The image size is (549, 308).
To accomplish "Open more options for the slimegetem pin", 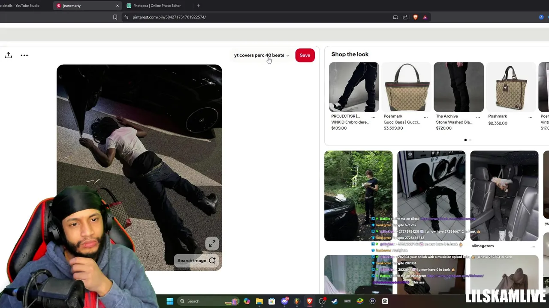I will (x=533, y=246).
